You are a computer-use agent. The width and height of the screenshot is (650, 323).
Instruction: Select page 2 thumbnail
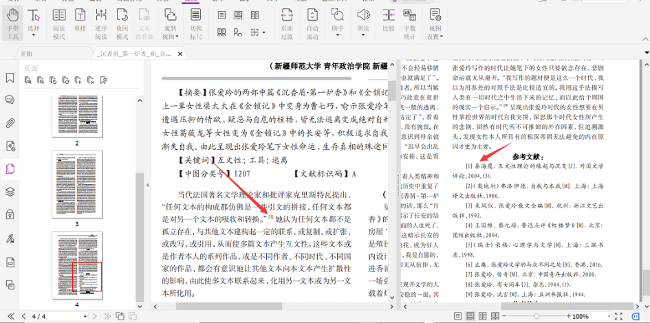(77, 116)
